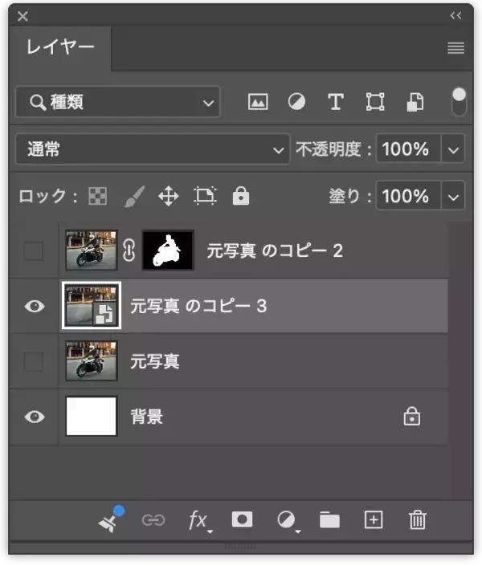
Task: Toggle the layer filtering on/off switch
Action: tap(459, 102)
